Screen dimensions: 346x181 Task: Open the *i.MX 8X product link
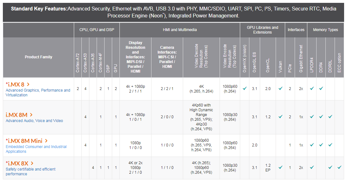coord(17,163)
